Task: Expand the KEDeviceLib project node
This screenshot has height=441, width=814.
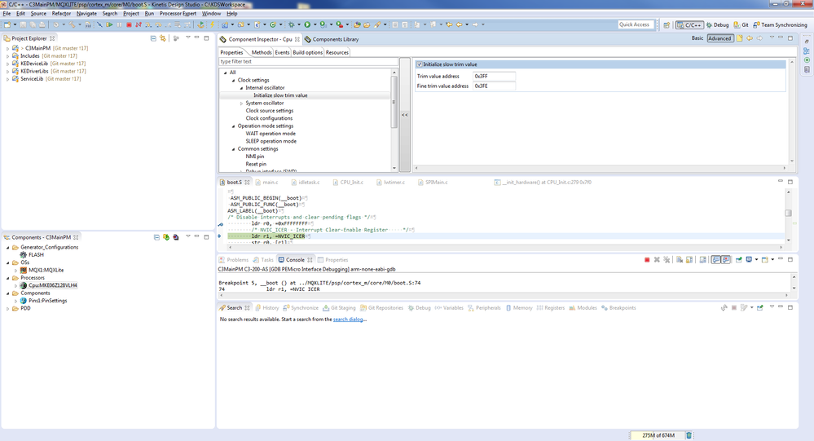Action: point(7,64)
